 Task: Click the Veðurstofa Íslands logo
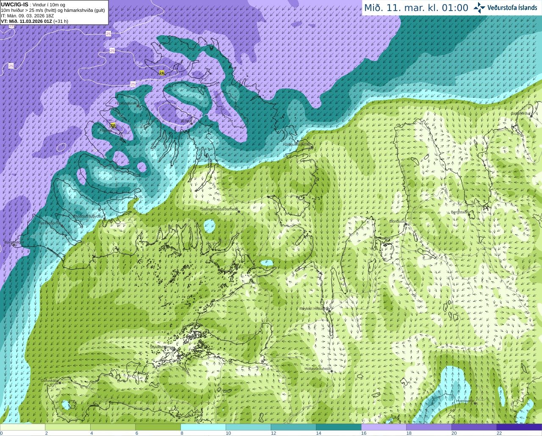pos(505,8)
